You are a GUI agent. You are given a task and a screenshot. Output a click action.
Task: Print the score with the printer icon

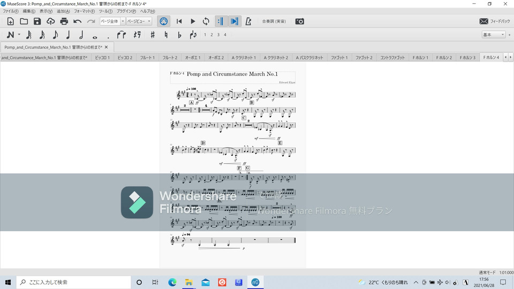click(64, 21)
